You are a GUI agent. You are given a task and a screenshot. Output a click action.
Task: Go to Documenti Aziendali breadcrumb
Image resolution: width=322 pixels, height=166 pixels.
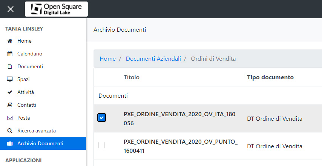click(x=153, y=59)
